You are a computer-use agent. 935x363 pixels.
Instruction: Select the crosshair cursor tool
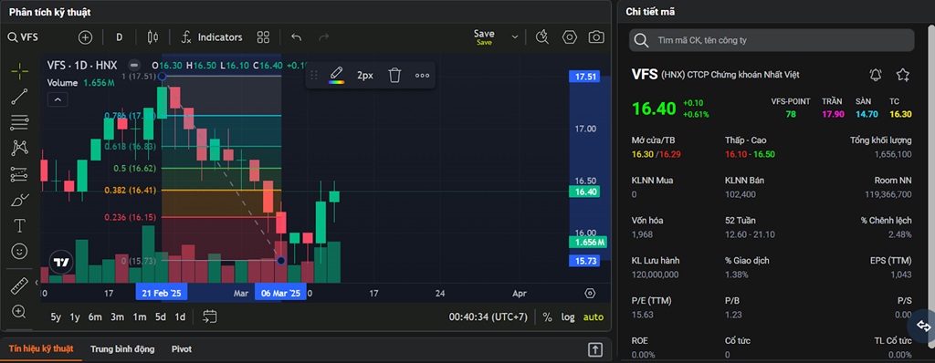(19, 71)
